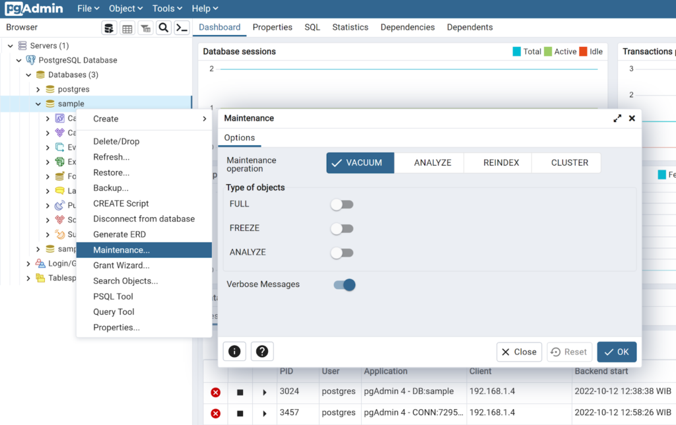This screenshot has height=425, width=676.
Task: Disable the Verbose Messages switch
Action: tap(344, 285)
